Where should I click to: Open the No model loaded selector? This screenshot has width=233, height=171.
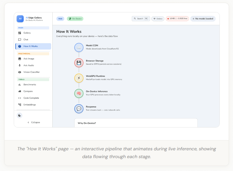pyautogui.click(x=203, y=19)
